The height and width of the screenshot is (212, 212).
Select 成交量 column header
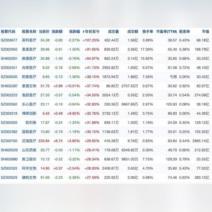114,31
